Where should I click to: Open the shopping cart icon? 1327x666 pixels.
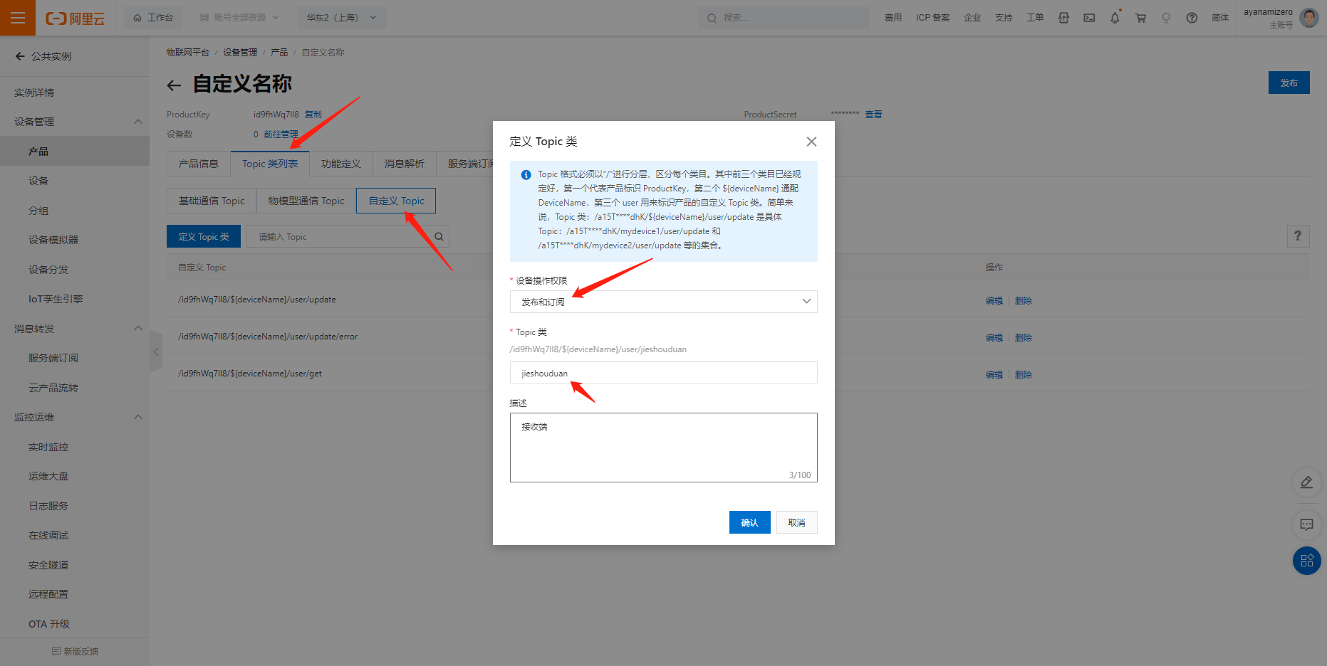tap(1140, 18)
